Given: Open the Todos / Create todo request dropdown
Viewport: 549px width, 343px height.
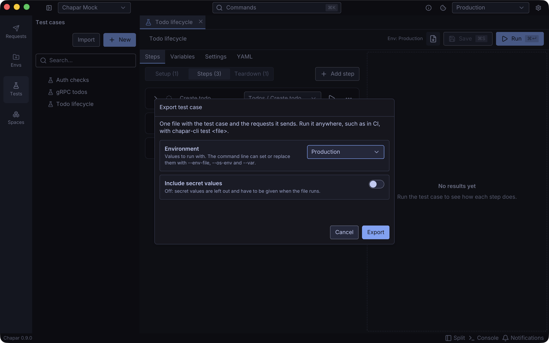Looking at the screenshot, I should click(282, 96).
